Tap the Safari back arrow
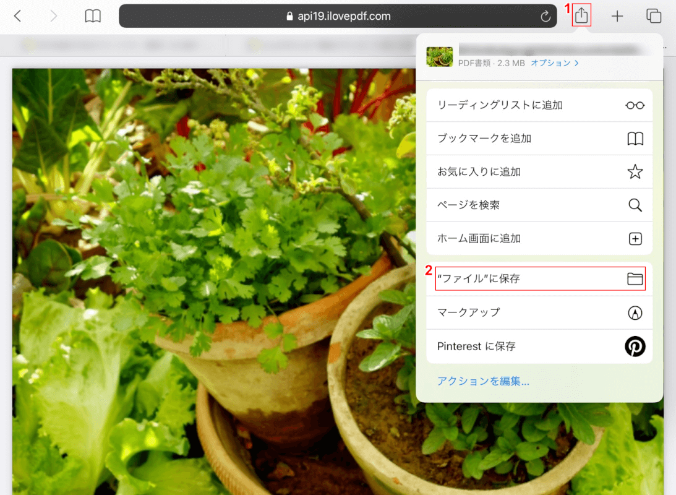676x495 pixels. tap(17, 16)
